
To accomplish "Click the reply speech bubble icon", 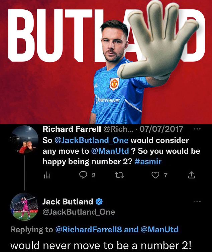I will click(x=83, y=175).
